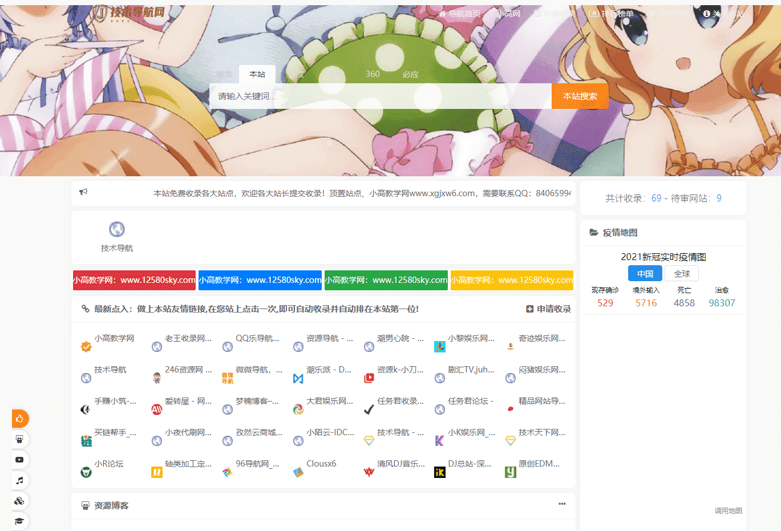The image size is (781, 531).
Task: Click the 潮乐派 blue M favicon
Action: (x=298, y=378)
